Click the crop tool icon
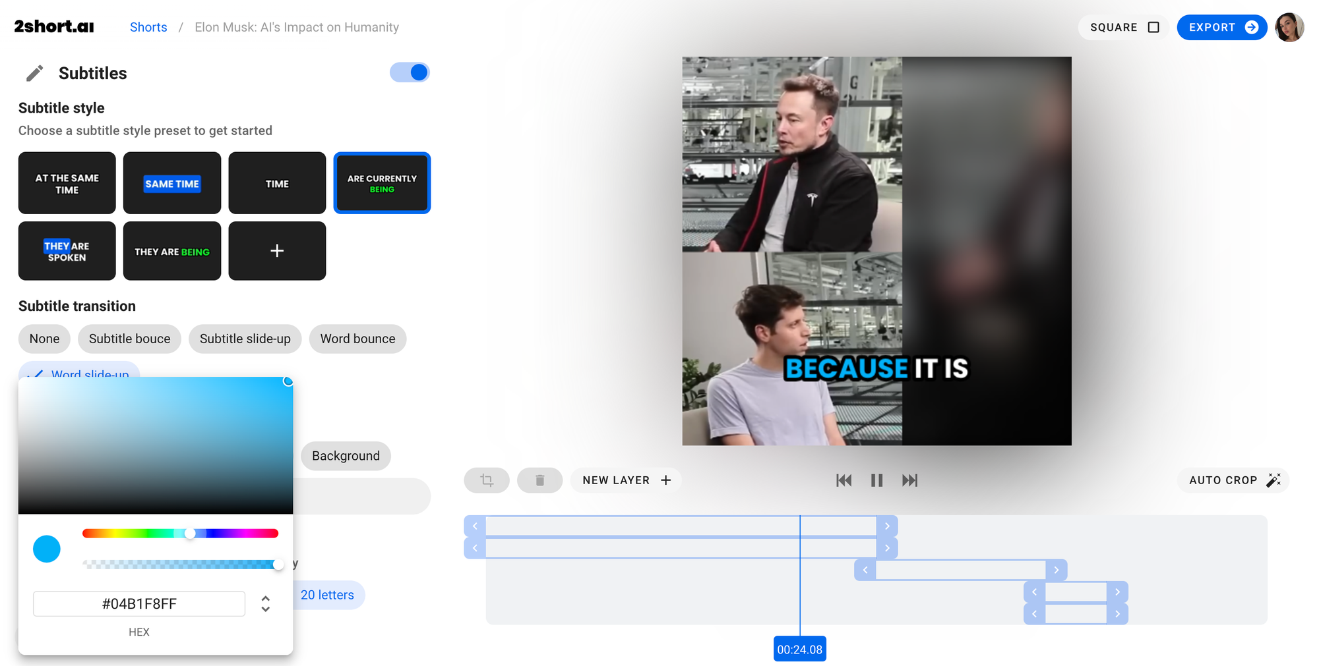Image resolution: width=1319 pixels, height=666 pixels. point(487,480)
